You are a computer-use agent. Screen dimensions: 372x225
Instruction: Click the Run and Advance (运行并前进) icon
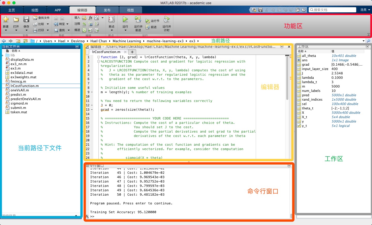point(138,19)
